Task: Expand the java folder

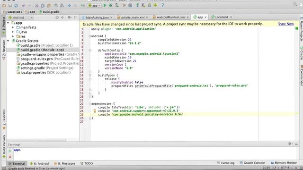Action: tap(13, 32)
